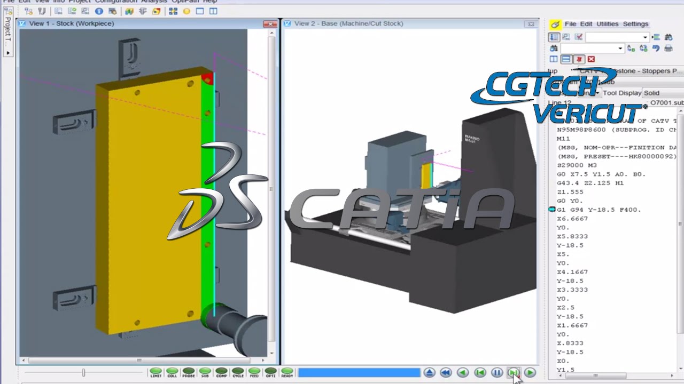This screenshot has width=684, height=384.
Task: Click the first replace A-B icon
Action: pos(631,48)
